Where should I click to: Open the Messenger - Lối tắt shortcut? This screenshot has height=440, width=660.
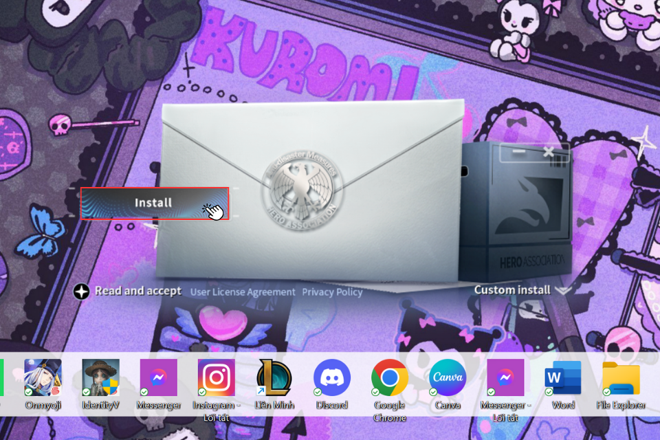tap(505, 377)
